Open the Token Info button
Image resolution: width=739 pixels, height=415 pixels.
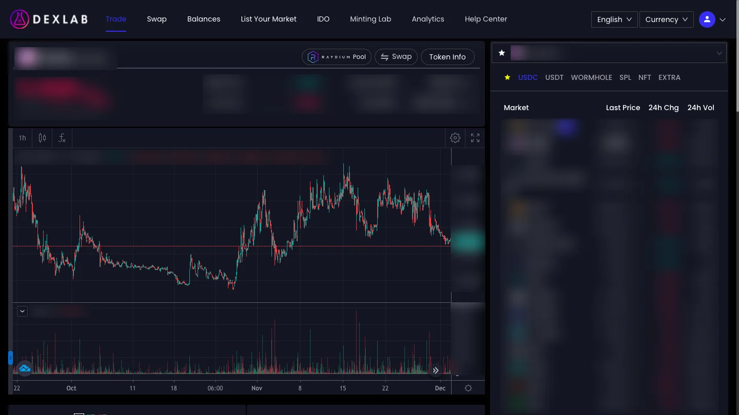coord(448,57)
